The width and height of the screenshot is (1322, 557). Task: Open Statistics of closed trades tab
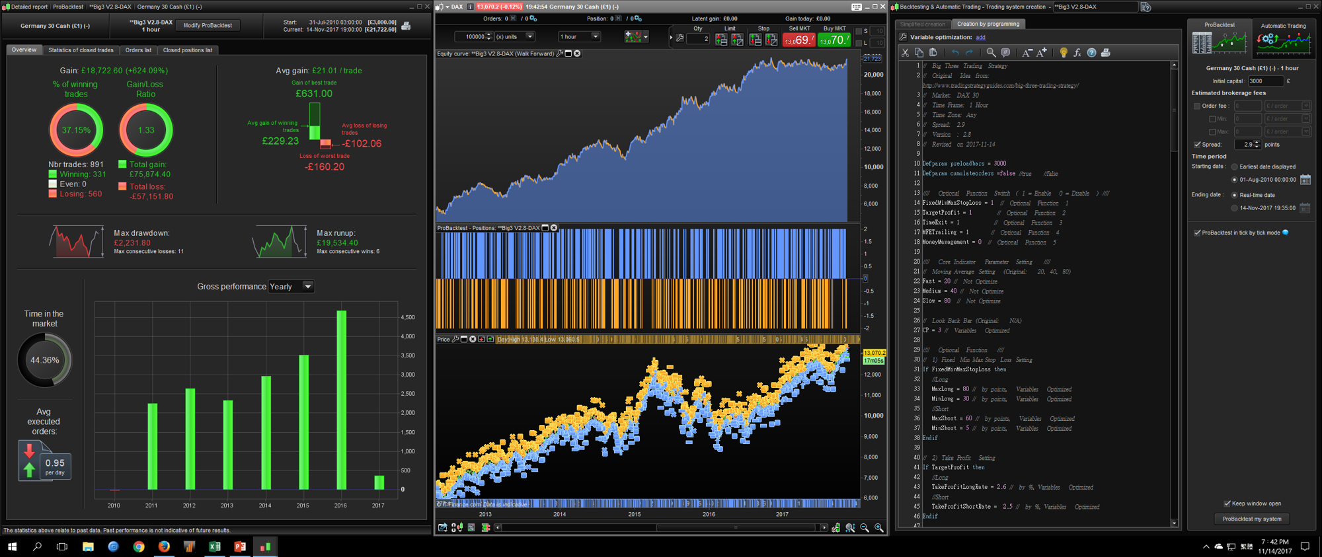[81, 50]
